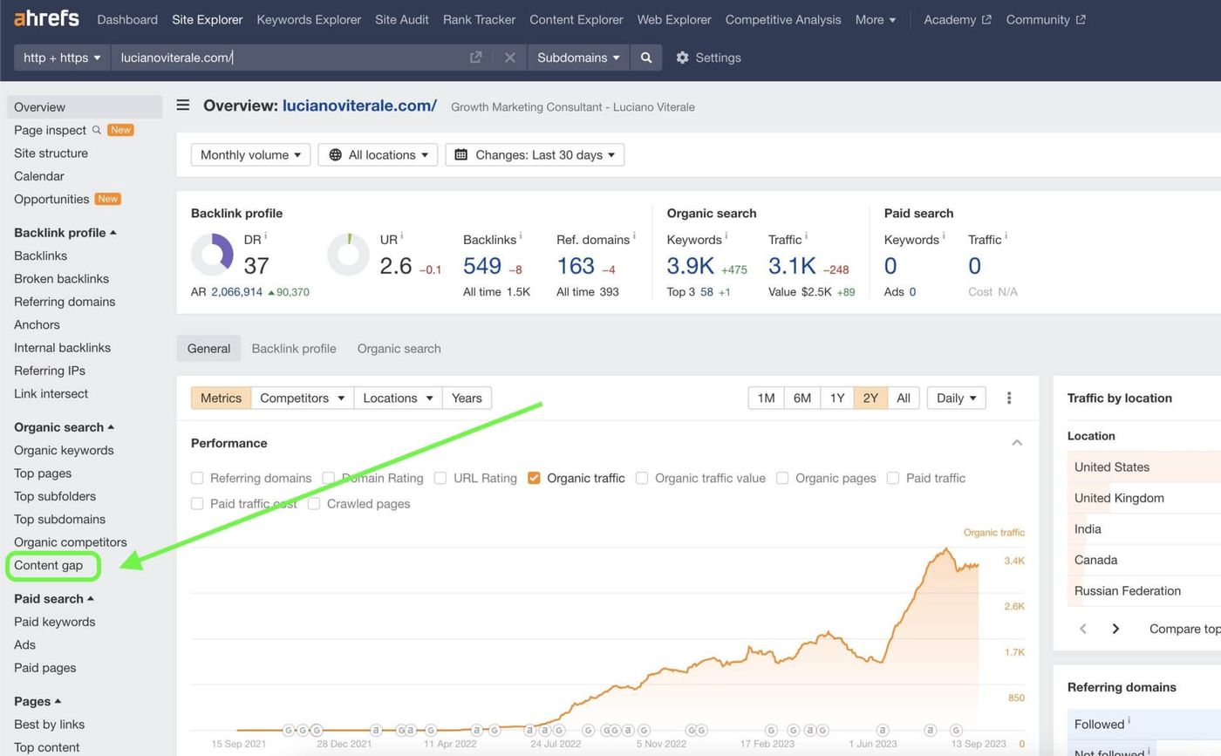Open Rank Tracker in top navigation
1221x756 pixels.
click(x=479, y=19)
